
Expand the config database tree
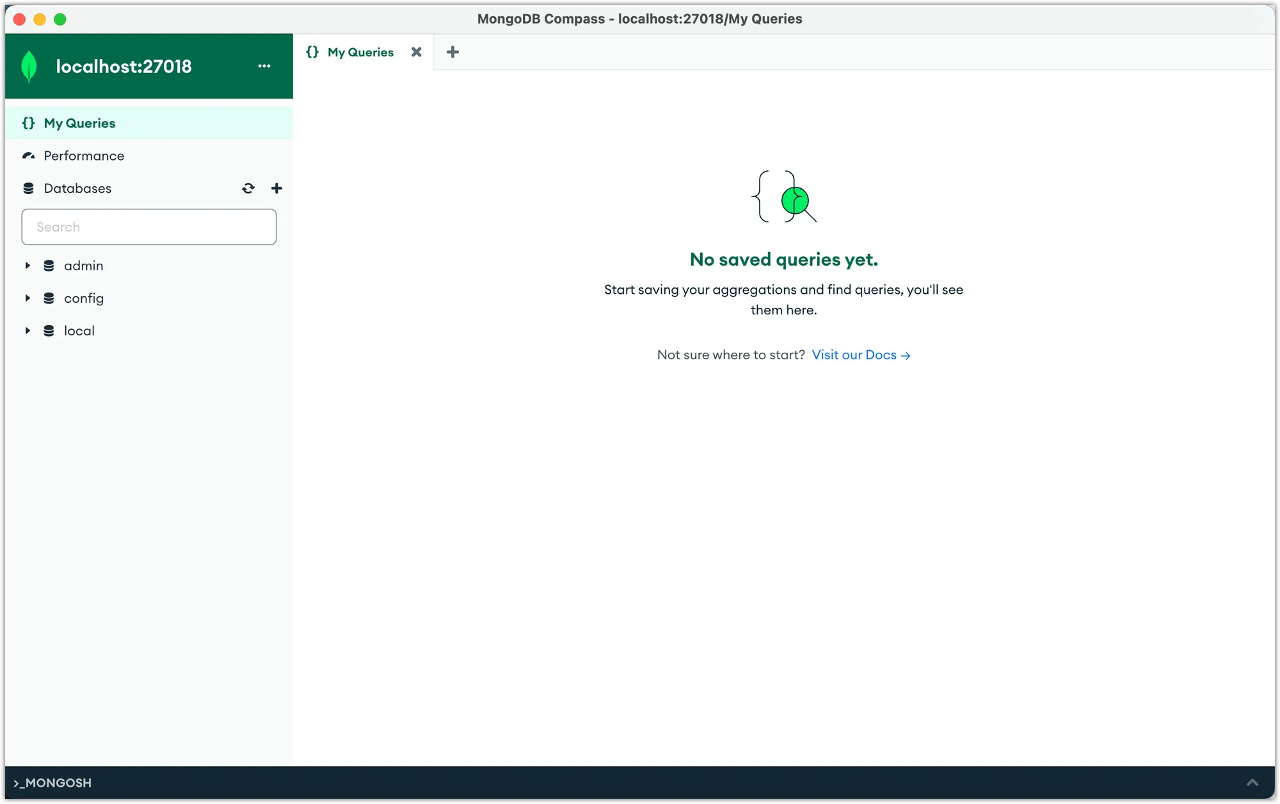coord(28,298)
